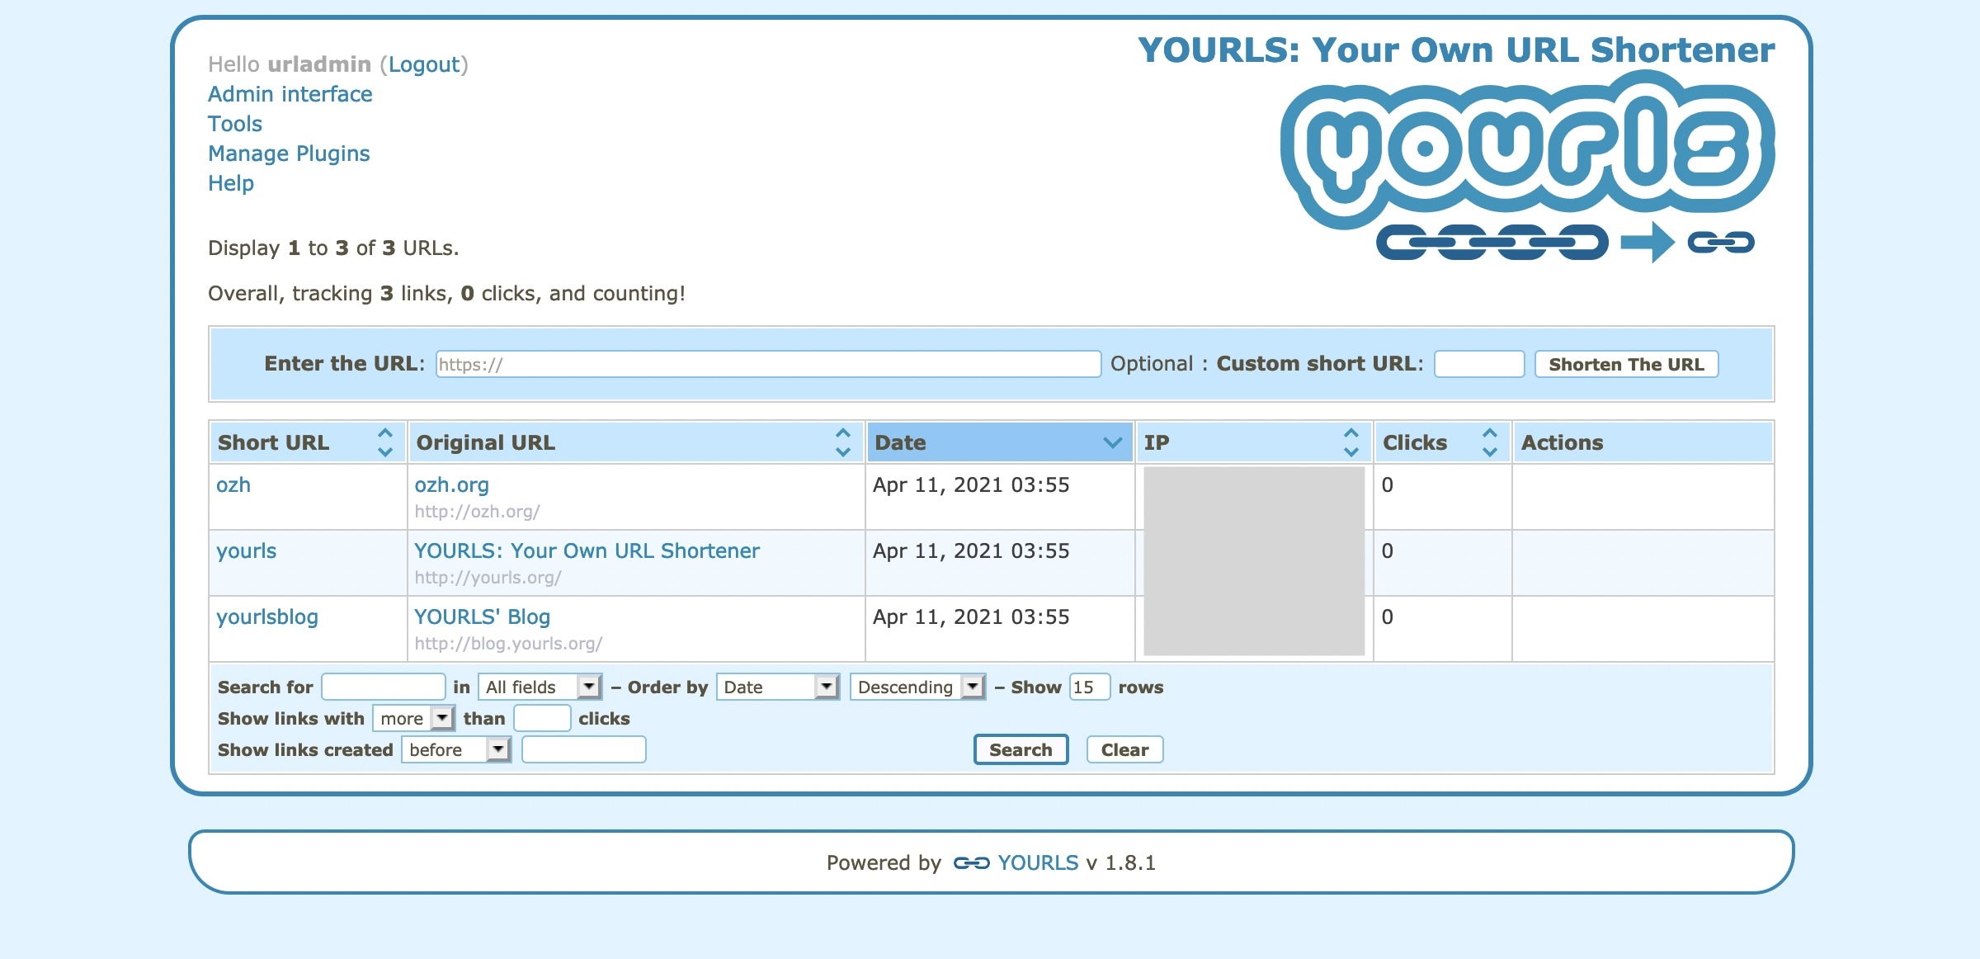The image size is (1980, 959).
Task: Focus the 'Search for' text field
Action: [384, 687]
